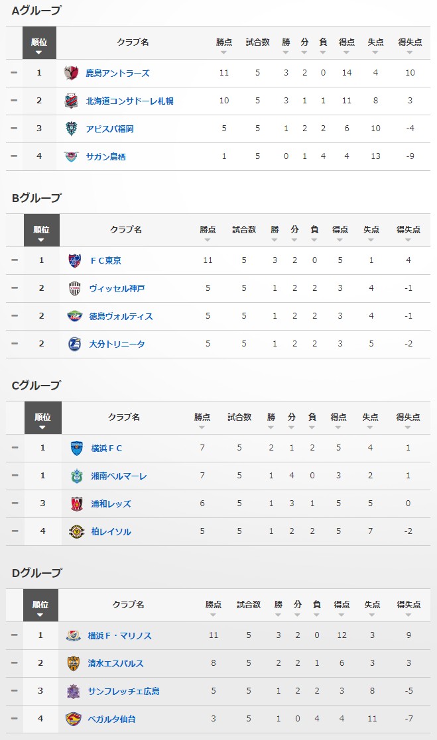Click the FC Tokyo club crest icon
Viewport: 437px width, 740px height.
pyautogui.click(x=75, y=260)
